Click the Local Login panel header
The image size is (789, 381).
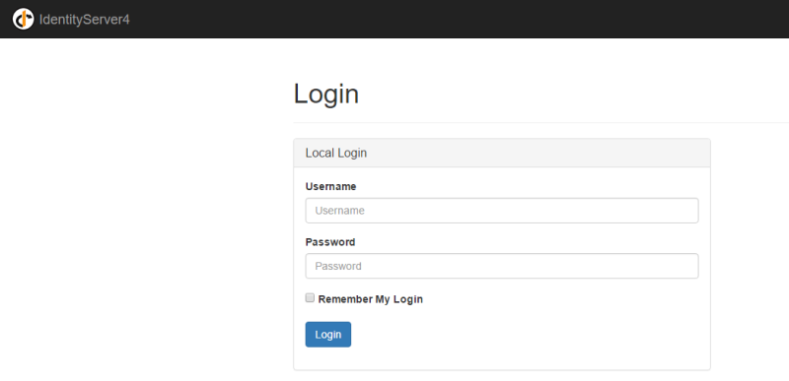click(x=502, y=153)
